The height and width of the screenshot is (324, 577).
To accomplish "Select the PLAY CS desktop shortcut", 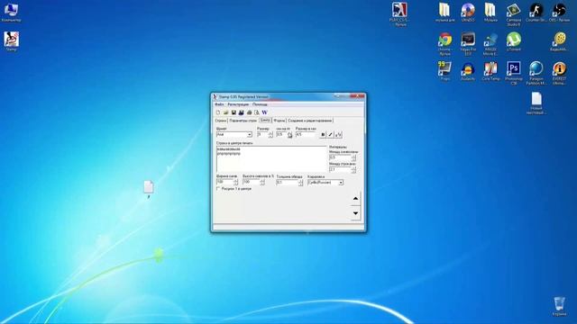I will 399,14.
